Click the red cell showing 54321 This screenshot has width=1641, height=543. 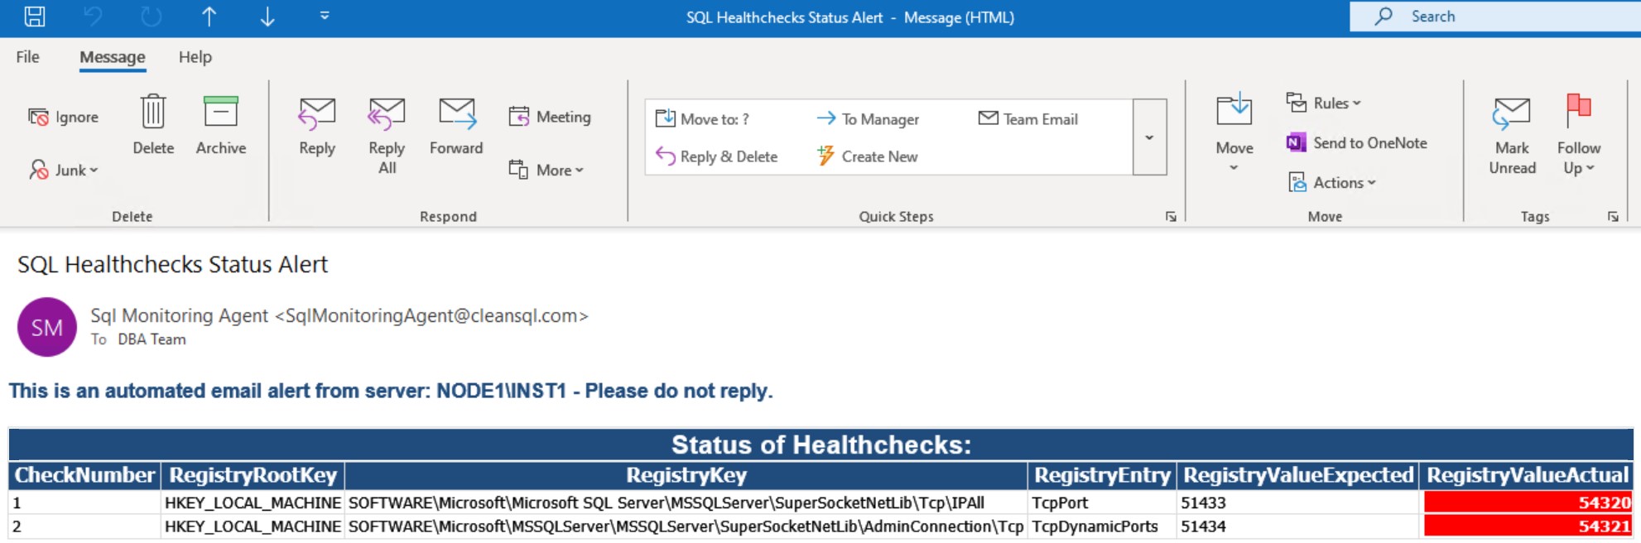point(1528,526)
